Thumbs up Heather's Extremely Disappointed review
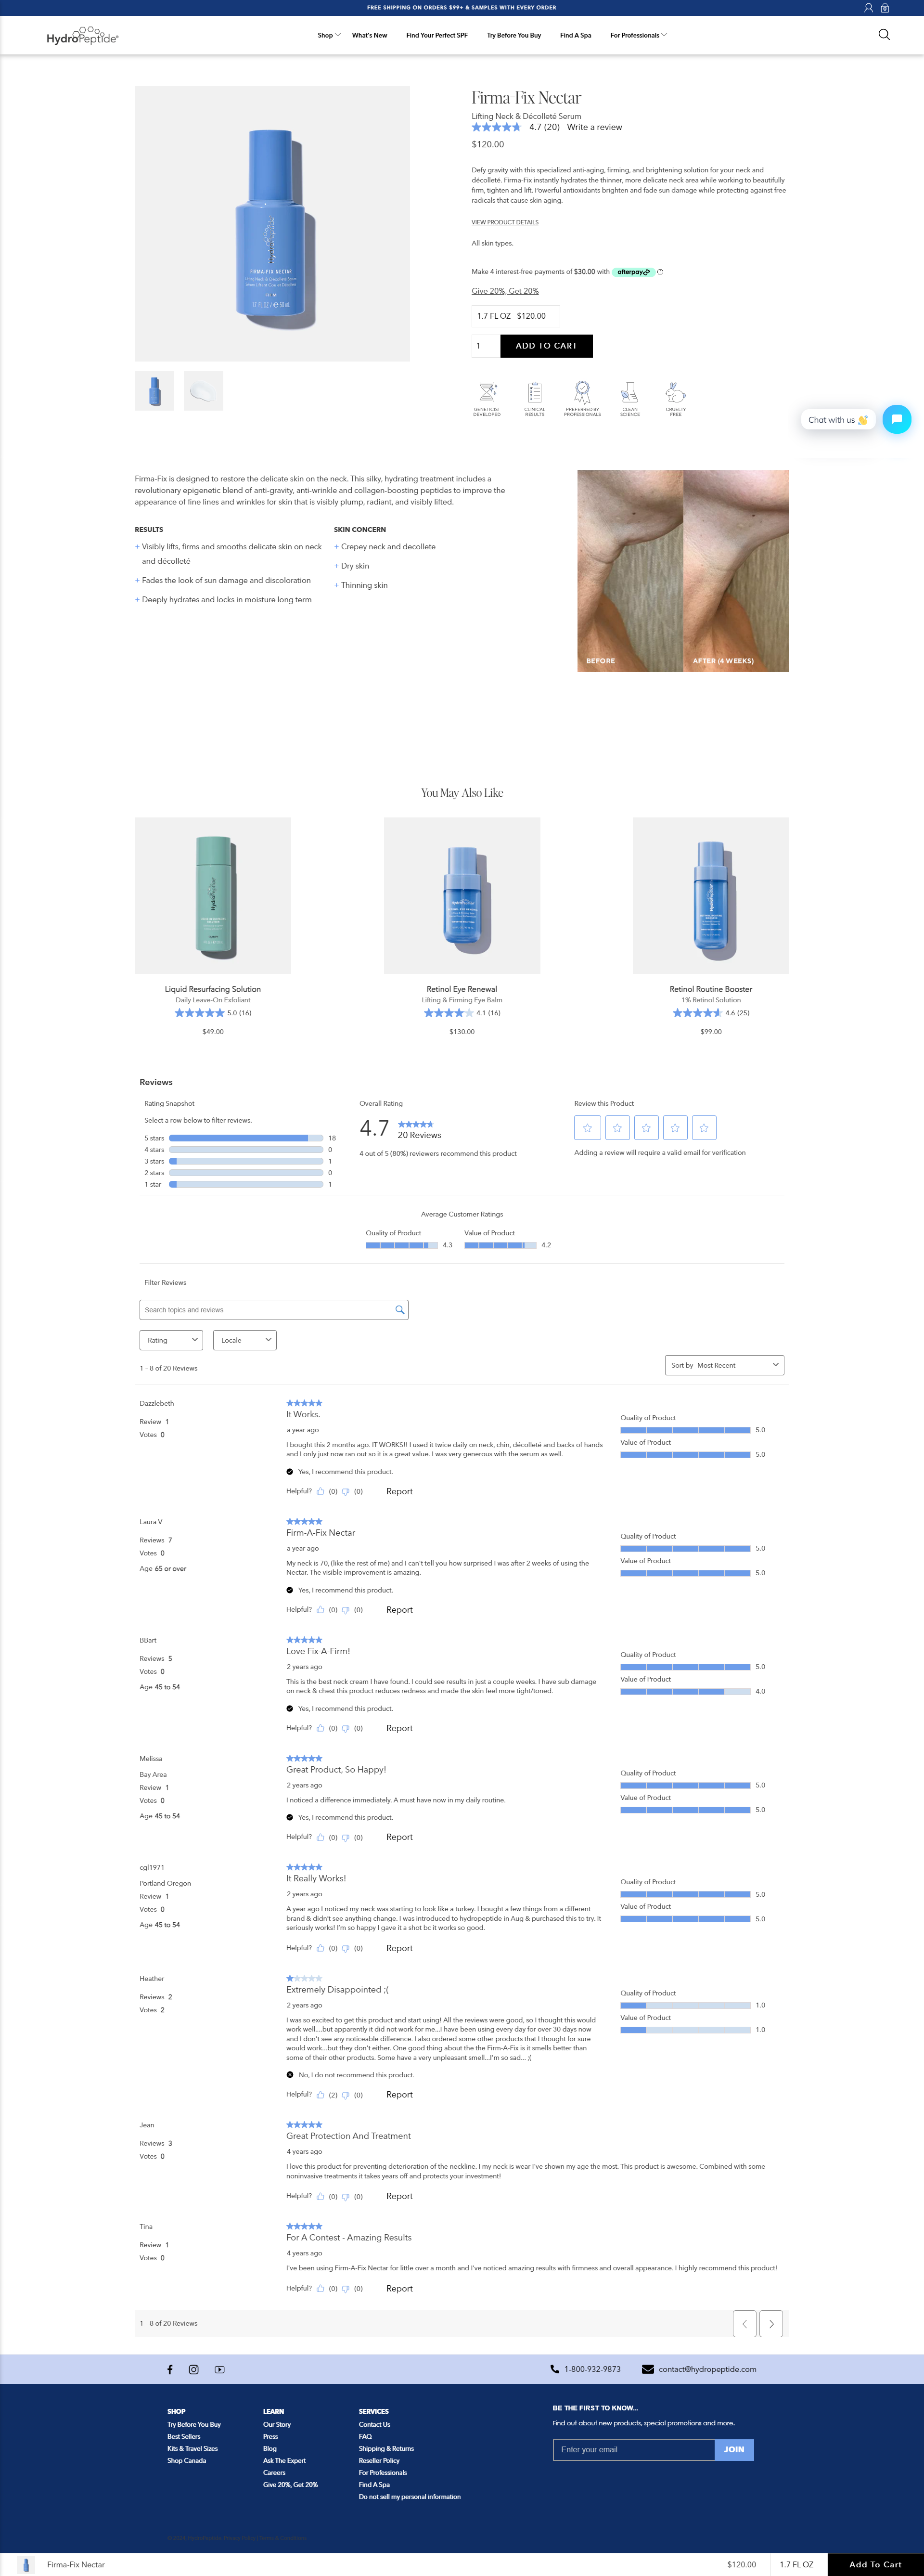The height and width of the screenshot is (2576, 924). pos(321,2094)
